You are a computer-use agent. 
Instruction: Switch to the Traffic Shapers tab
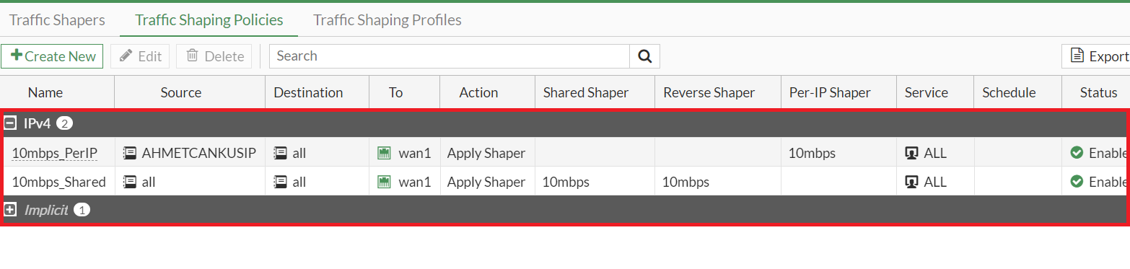pos(57,20)
